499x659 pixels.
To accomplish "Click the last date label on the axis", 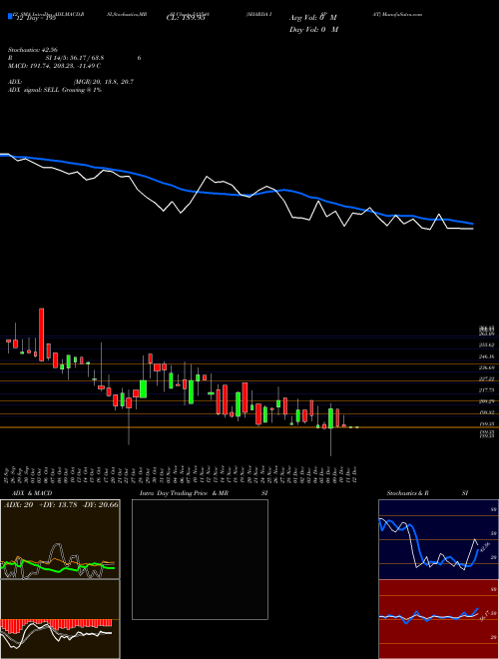I will [355, 473].
